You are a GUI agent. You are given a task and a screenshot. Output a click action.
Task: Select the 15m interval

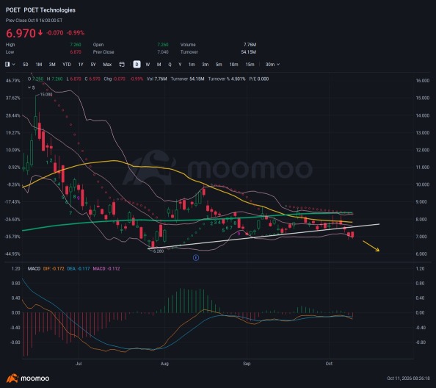(x=250, y=64)
